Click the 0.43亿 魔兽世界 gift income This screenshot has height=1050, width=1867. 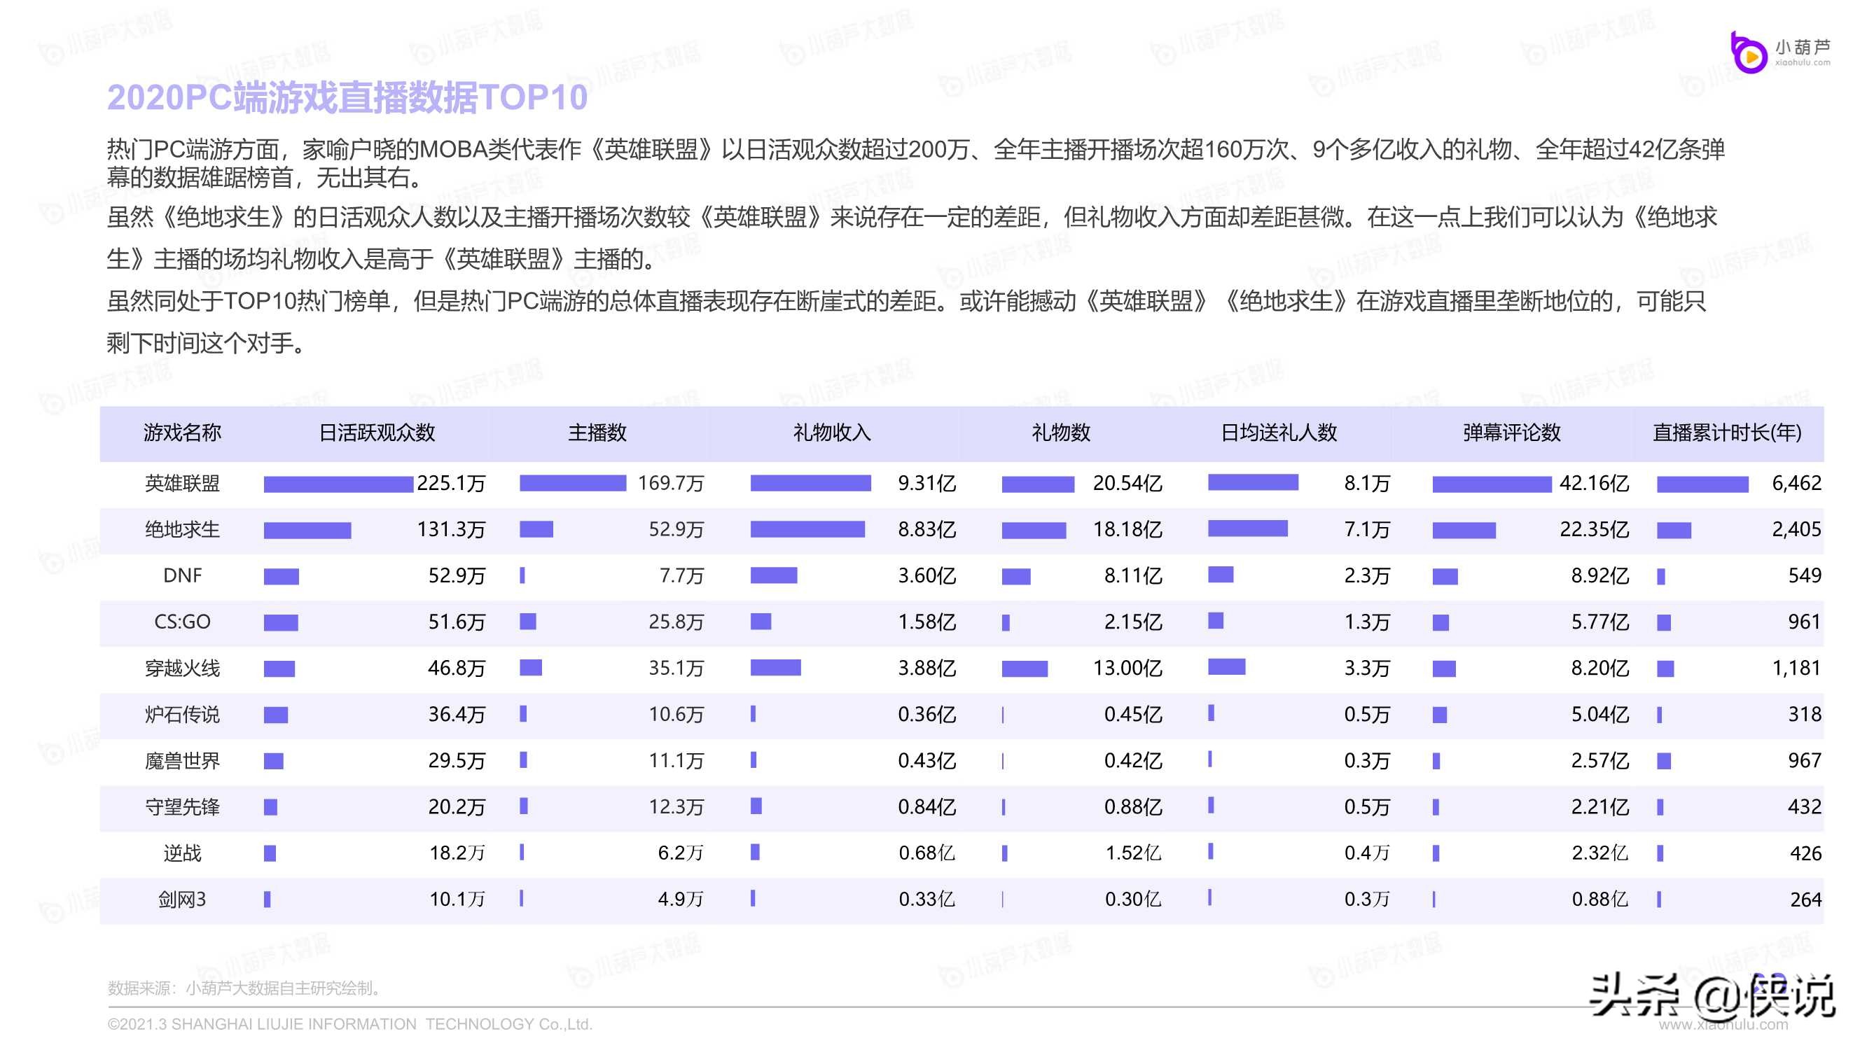pos(927,761)
